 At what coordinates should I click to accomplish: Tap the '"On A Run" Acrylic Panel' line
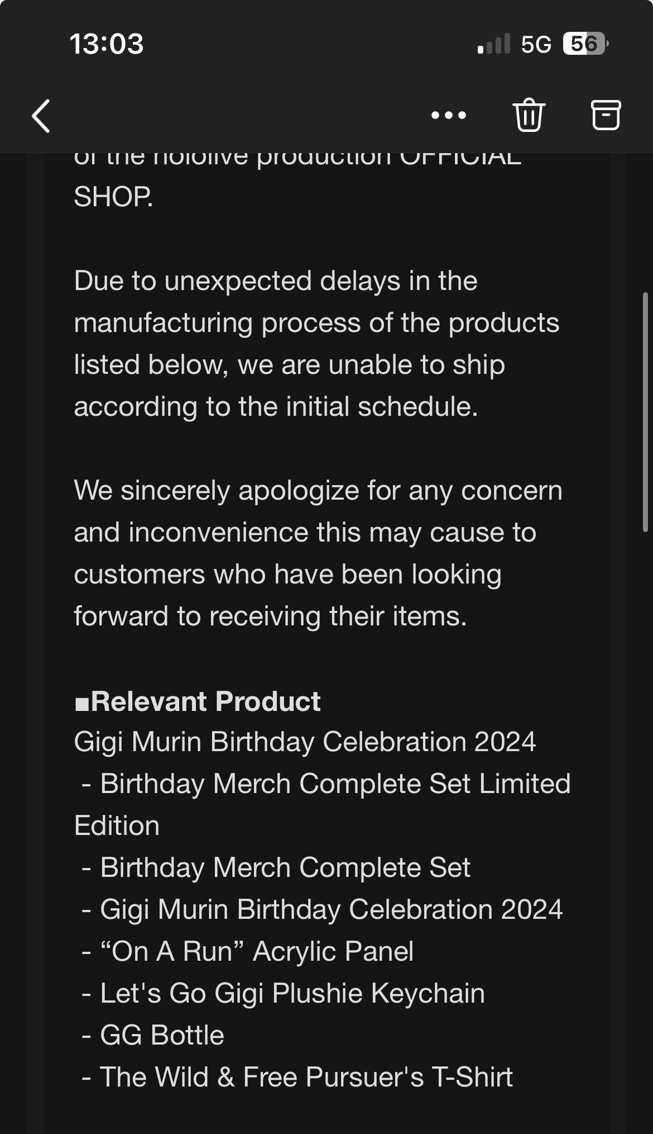click(257, 951)
